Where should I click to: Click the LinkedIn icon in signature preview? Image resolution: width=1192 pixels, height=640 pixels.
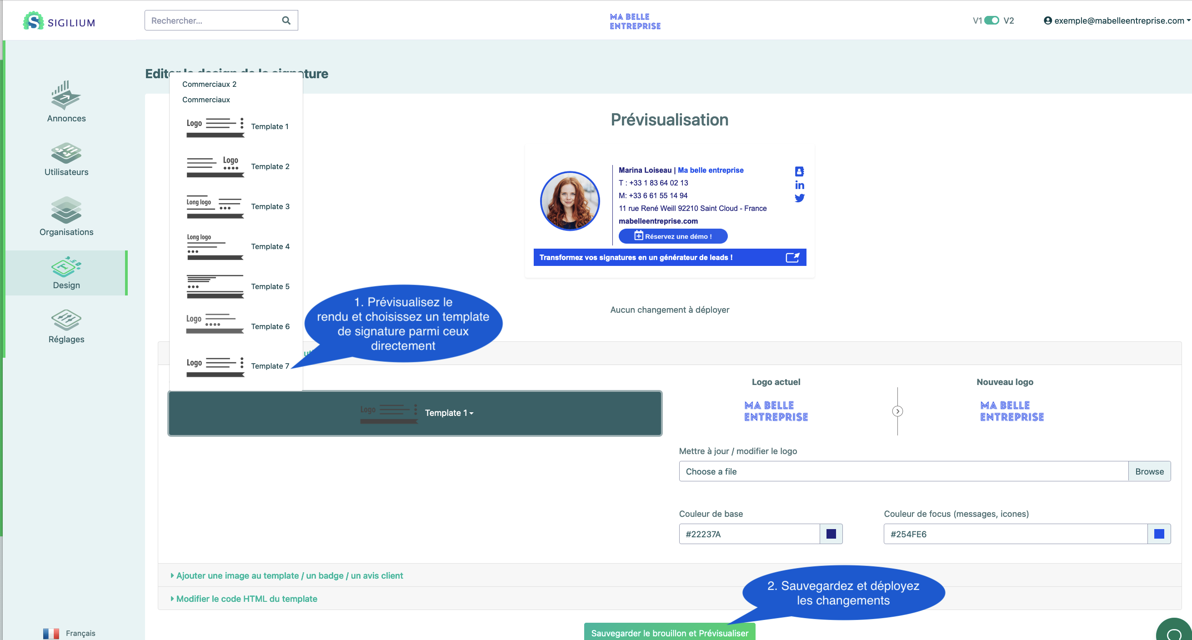click(x=799, y=185)
